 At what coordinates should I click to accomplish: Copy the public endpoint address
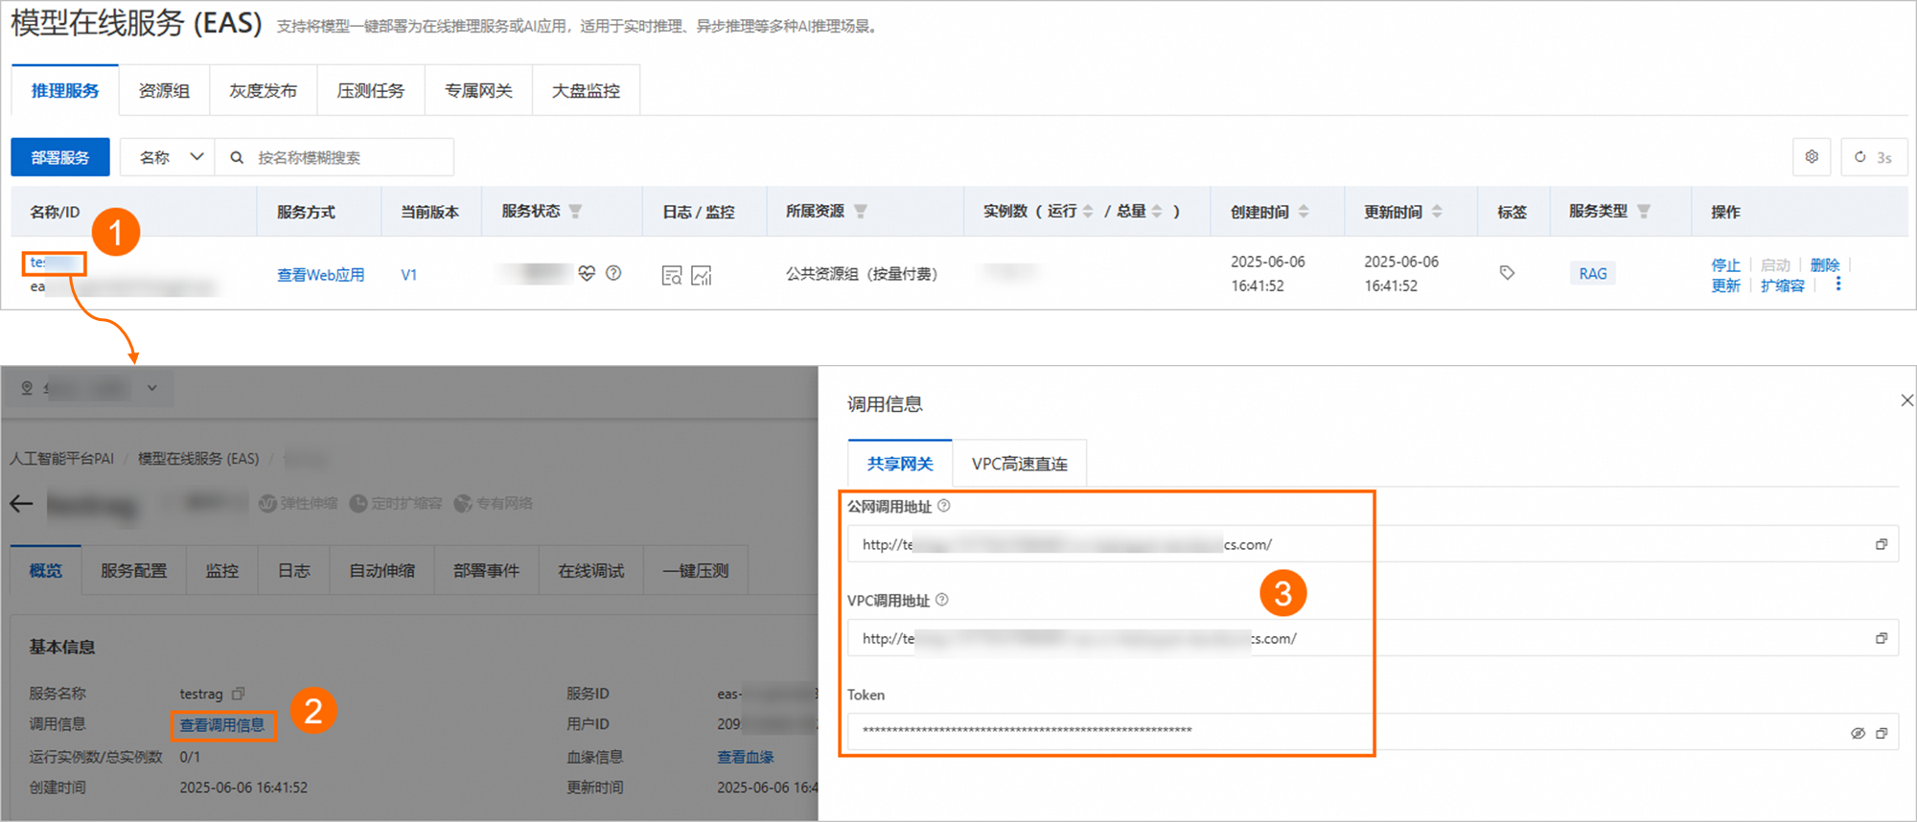tap(1882, 544)
